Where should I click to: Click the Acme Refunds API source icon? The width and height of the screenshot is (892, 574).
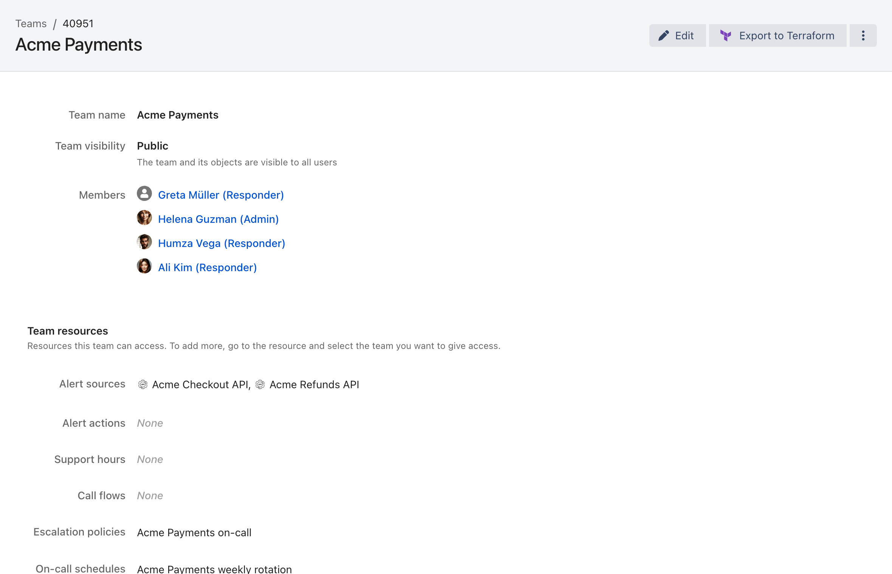click(260, 384)
